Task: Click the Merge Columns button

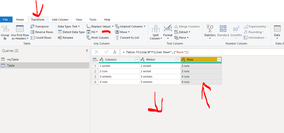Action: point(187,26)
